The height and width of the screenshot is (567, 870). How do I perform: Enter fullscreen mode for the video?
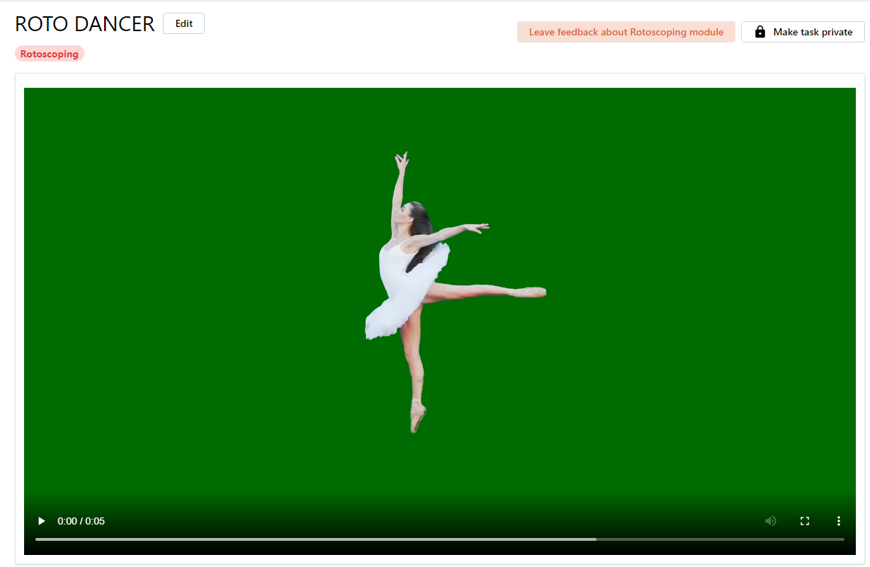point(805,521)
